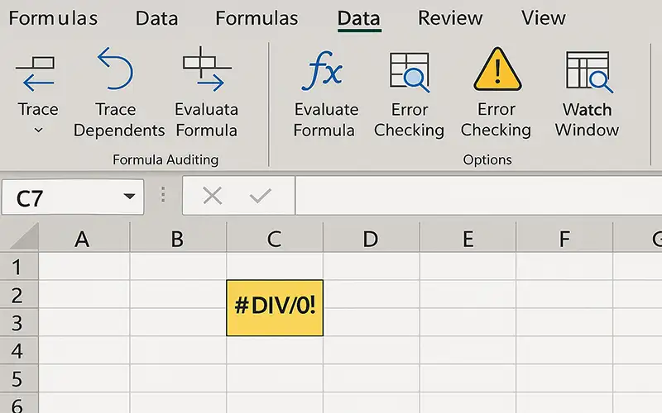Screen dimensions: 662x413
Task: Click the Evaluata Formula icon in Formula Auditing
Action: (x=206, y=70)
